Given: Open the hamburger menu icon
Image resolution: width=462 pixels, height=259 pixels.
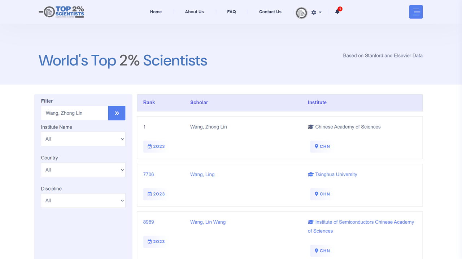Looking at the screenshot, I should (416, 12).
